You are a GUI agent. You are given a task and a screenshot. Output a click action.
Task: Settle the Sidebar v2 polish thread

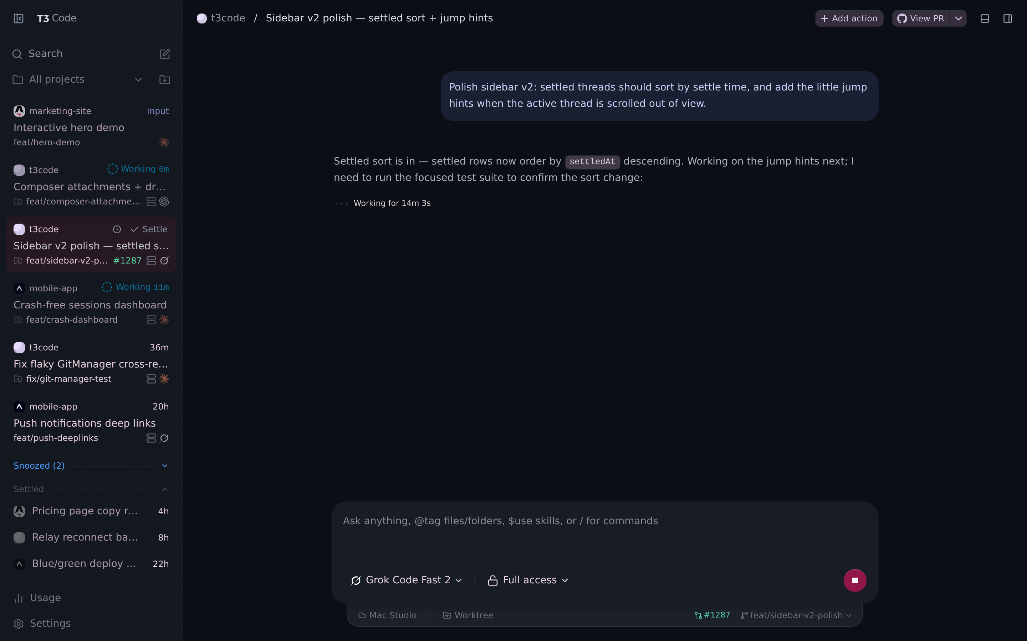pos(149,229)
